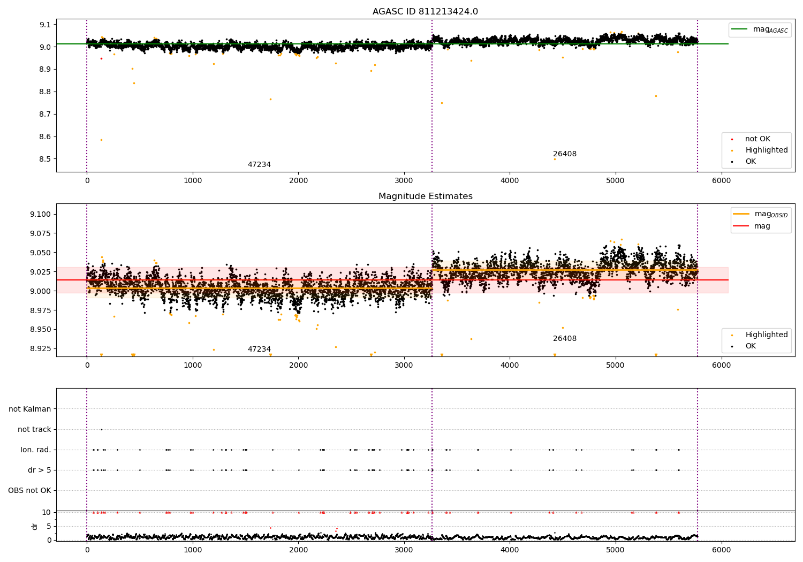Click the '10' tick on the dr axis
The width and height of the screenshot is (803, 562).
pos(47,513)
